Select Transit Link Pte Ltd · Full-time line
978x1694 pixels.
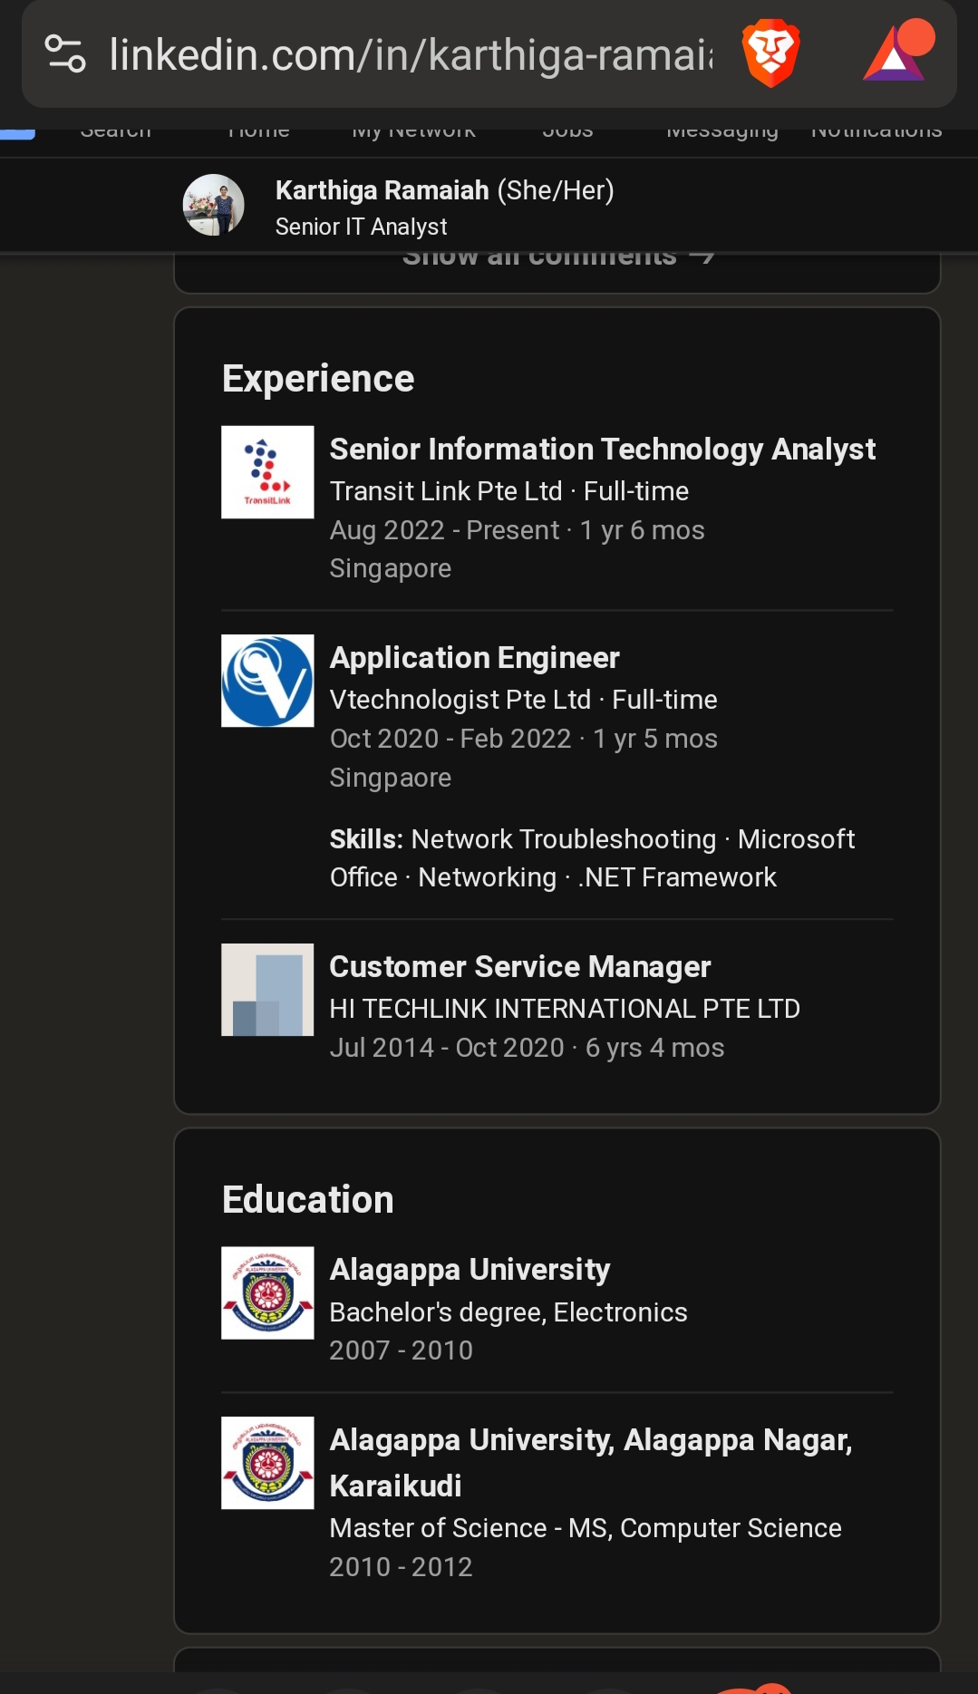pos(508,491)
